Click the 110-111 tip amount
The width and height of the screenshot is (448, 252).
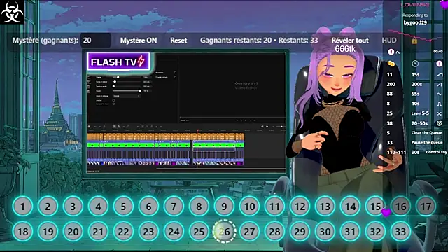pyautogui.click(x=396, y=153)
